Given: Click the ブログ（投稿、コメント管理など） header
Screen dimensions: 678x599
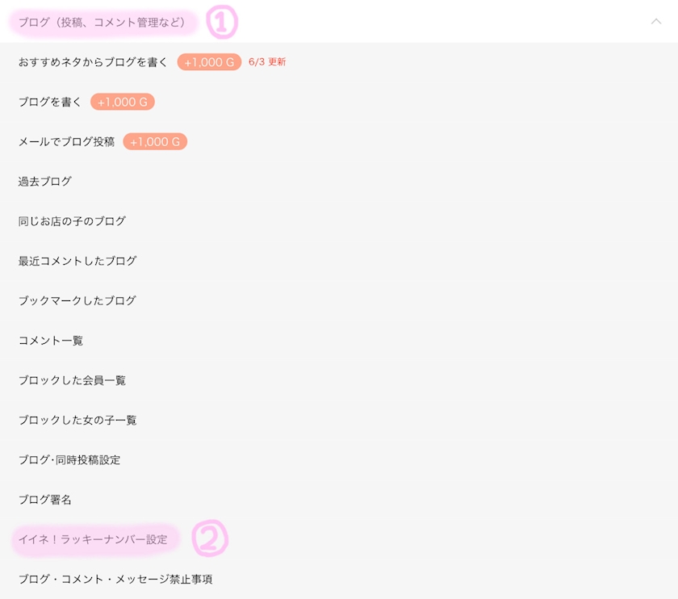Looking at the screenshot, I should coord(102,22).
